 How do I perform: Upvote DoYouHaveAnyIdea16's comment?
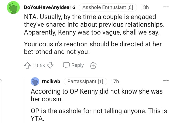point(28,65)
